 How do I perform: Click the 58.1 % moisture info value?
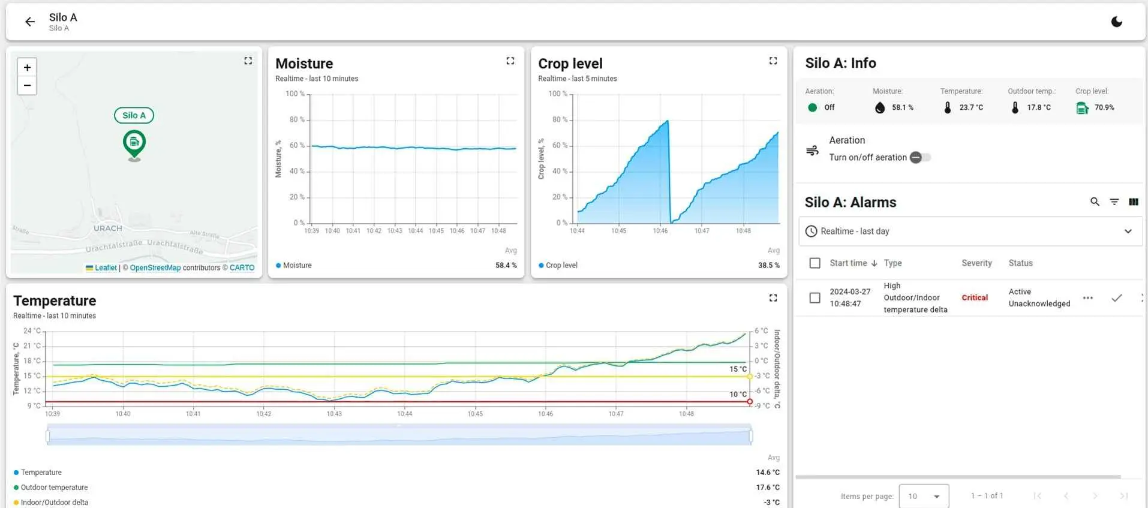click(x=903, y=107)
